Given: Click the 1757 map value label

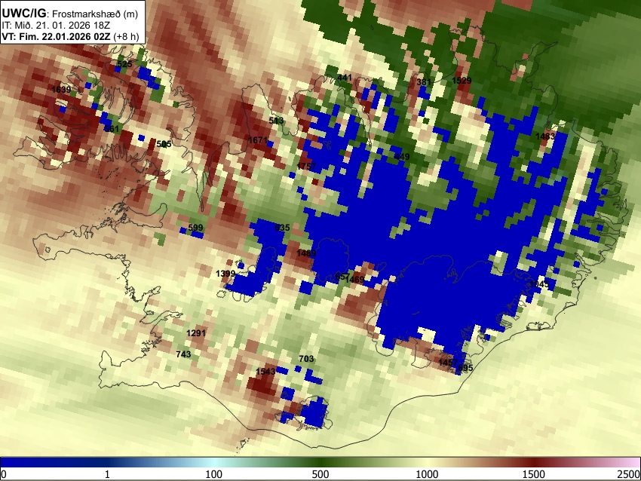Looking at the screenshot, I should point(307,166).
